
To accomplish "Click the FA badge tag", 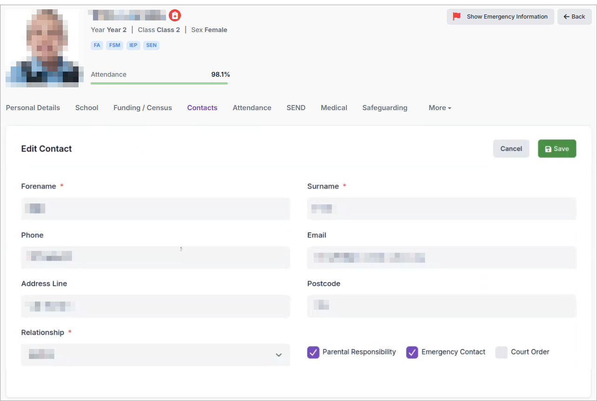I will click(x=97, y=46).
